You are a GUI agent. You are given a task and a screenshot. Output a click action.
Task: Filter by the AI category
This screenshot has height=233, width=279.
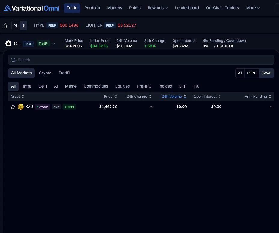[56, 86]
